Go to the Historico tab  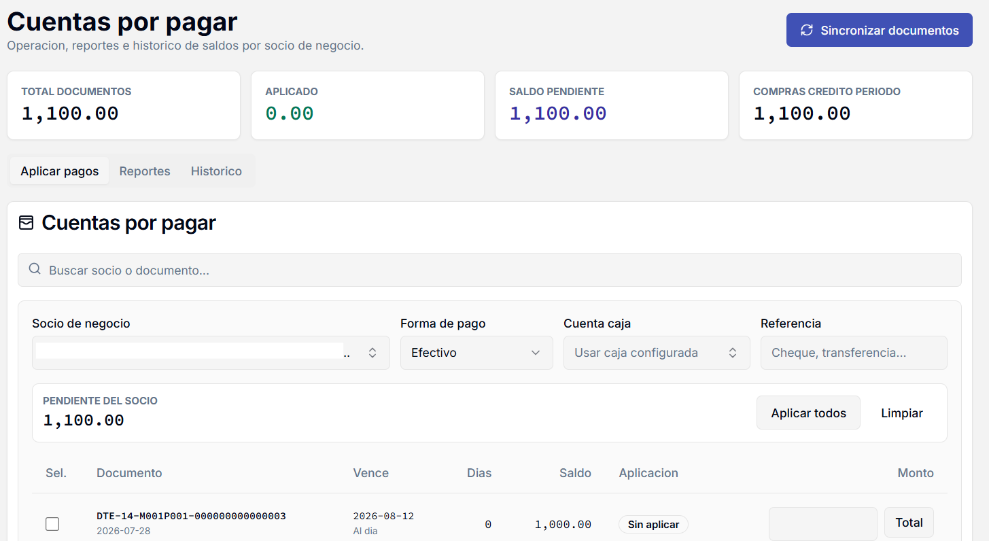pos(216,171)
